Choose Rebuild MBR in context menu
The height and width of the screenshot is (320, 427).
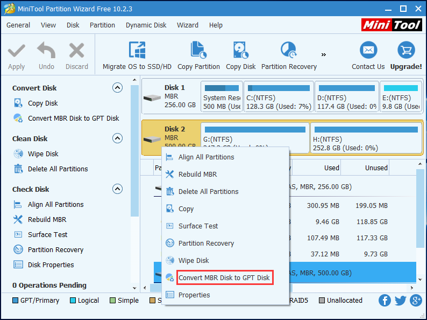pos(225,175)
